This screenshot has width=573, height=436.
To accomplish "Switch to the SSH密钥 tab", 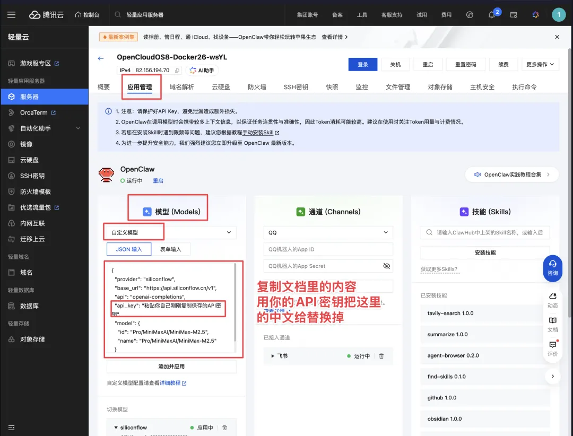I will [296, 87].
